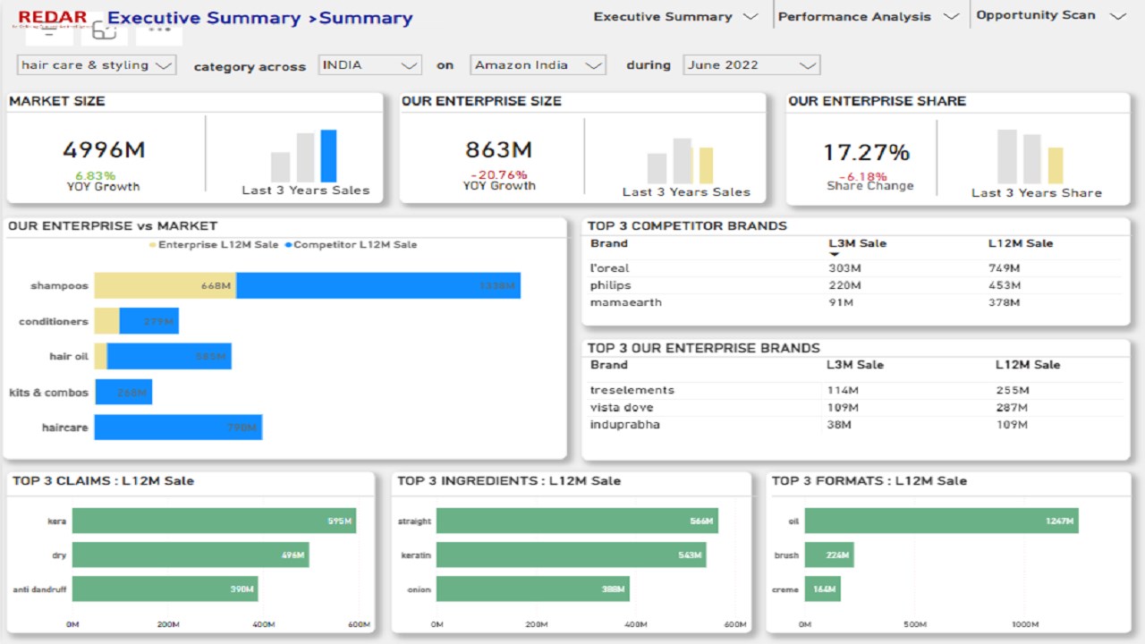Open the Executive Summary navigation menu
Screen dimensions: 1145x644
675,16
